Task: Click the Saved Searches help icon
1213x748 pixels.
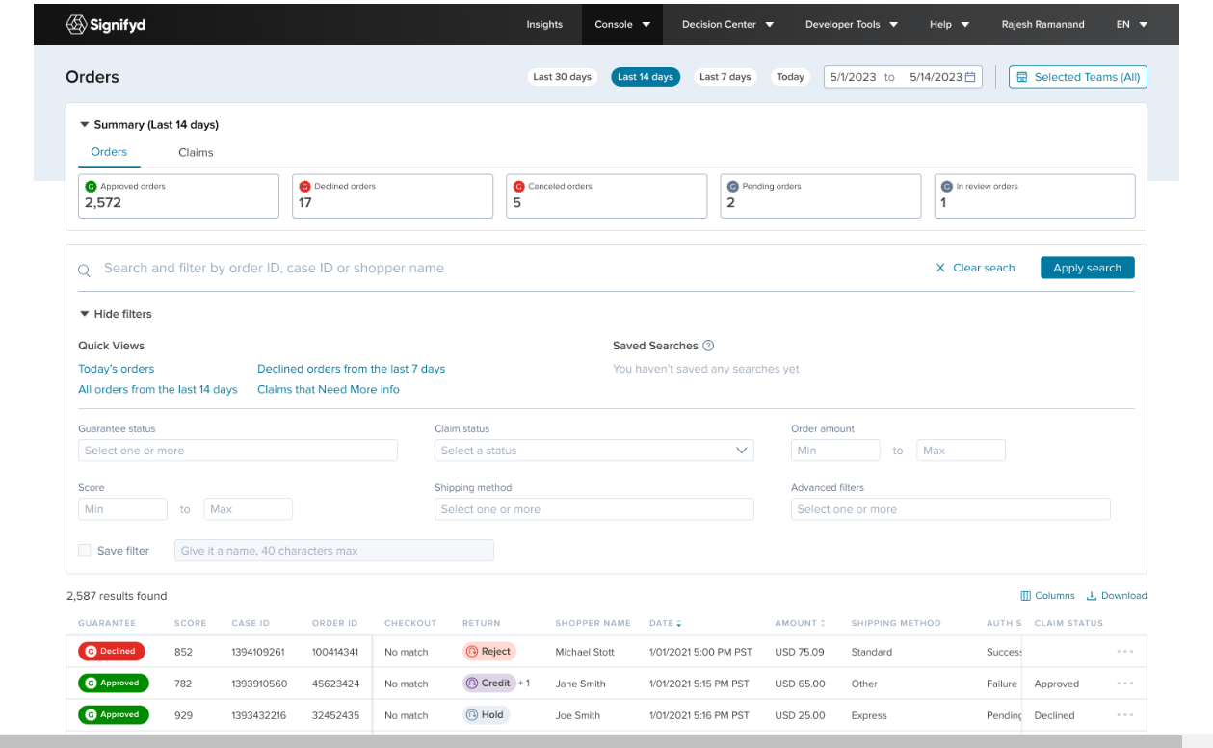Action: tap(708, 346)
